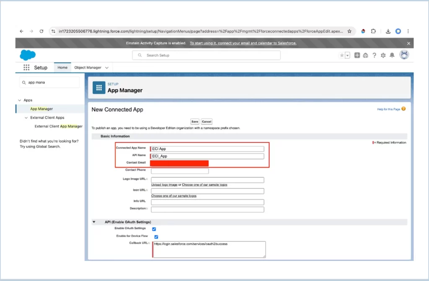Click the App Manager grid icon
Viewport: 429px width, 281px height.
(x=99, y=88)
